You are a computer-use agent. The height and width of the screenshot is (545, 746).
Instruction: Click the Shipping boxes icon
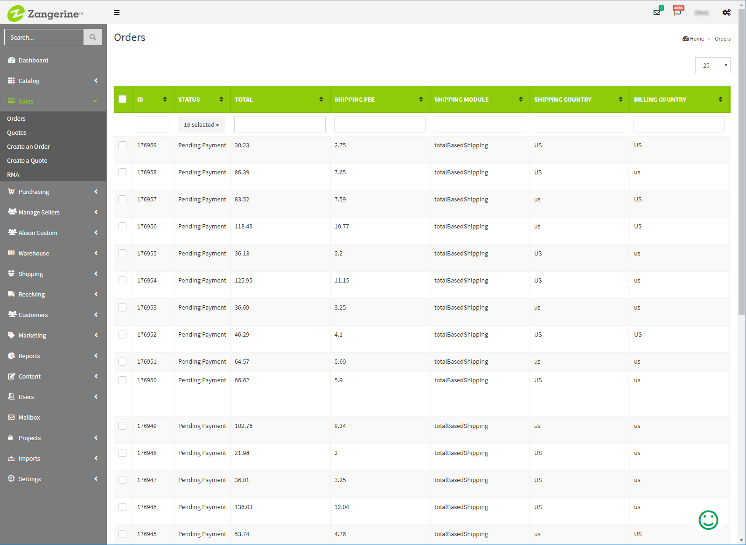click(x=11, y=273)
